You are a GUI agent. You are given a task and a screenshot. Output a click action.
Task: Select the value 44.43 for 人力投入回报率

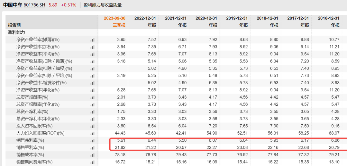(120, 133)
